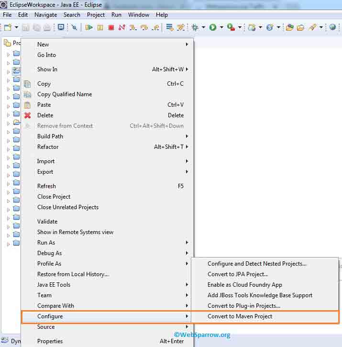
Task: Open the Project menu
Action: [96, 15]
